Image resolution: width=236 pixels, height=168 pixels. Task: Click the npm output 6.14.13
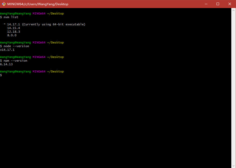6,64
